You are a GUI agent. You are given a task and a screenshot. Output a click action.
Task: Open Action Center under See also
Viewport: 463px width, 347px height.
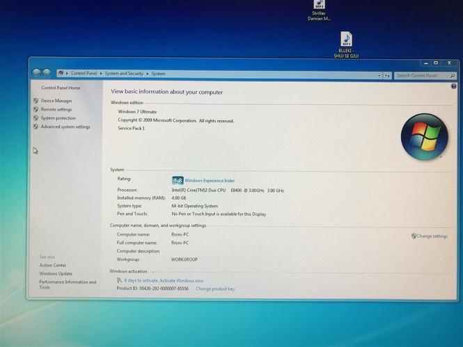point(53,265)
